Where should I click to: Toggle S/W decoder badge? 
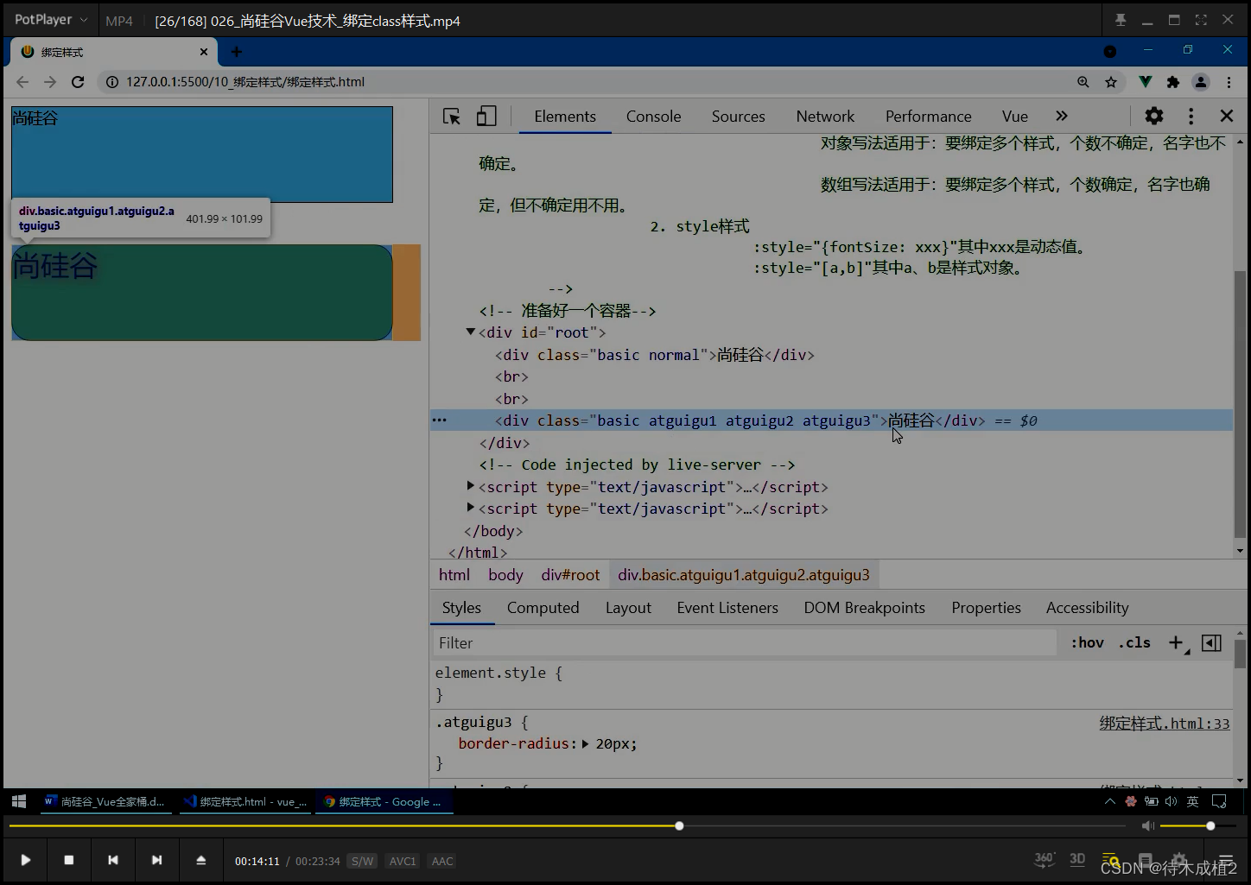[362, 861]
